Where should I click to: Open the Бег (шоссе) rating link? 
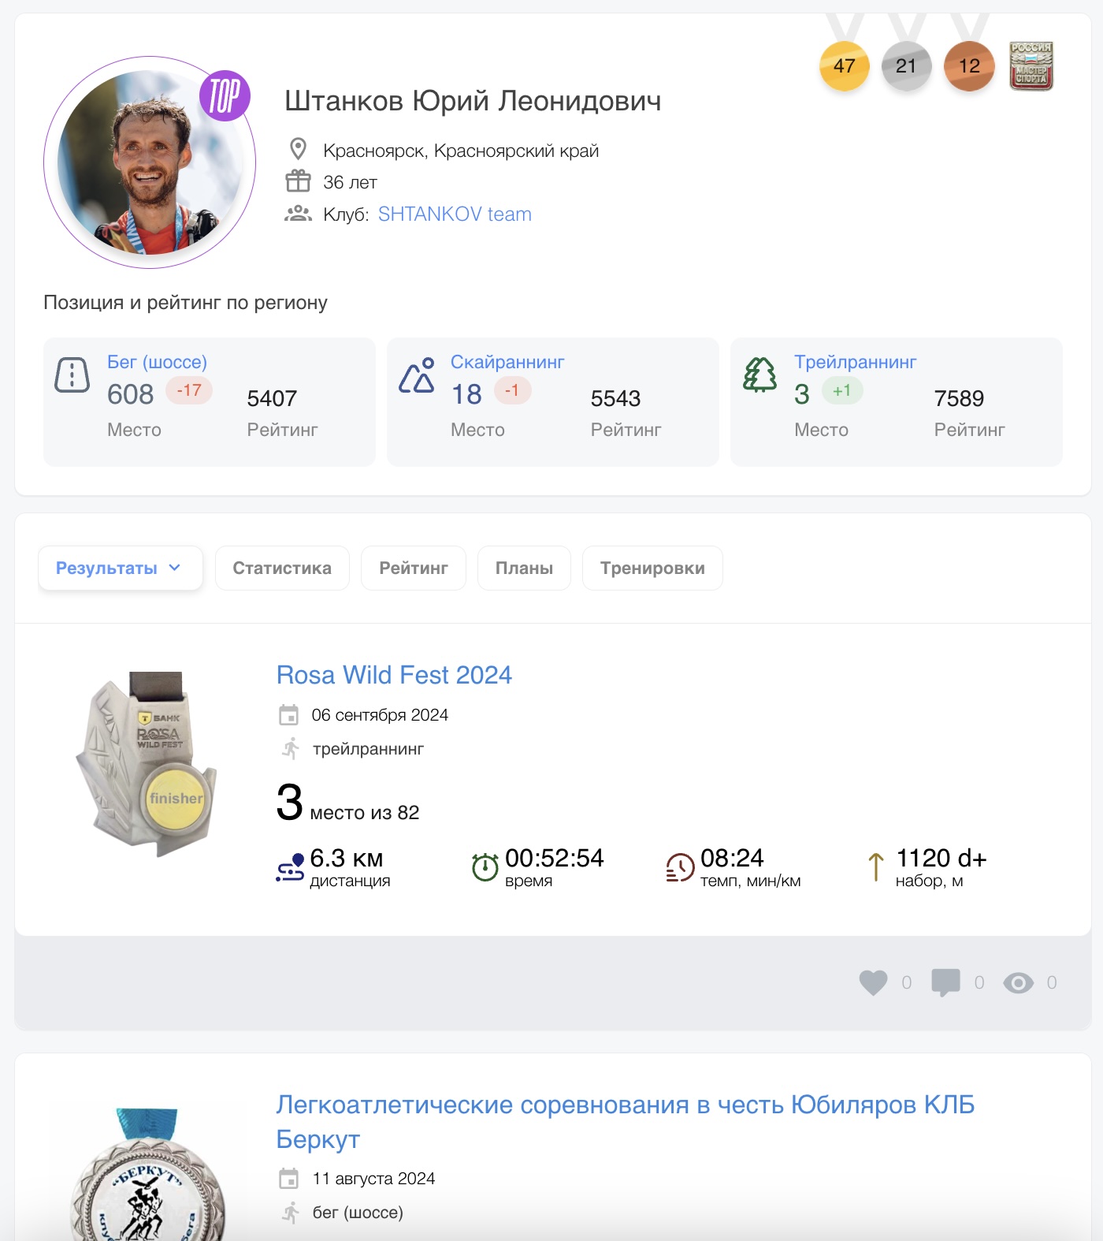(x=157, y=362)
